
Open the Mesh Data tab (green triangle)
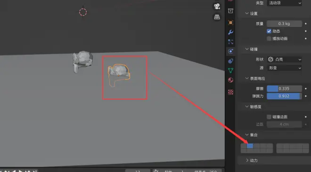230,70
